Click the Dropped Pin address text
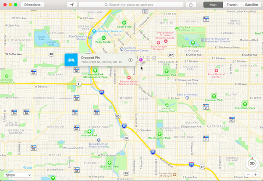The image size is (263, 181). click(102, 62)
